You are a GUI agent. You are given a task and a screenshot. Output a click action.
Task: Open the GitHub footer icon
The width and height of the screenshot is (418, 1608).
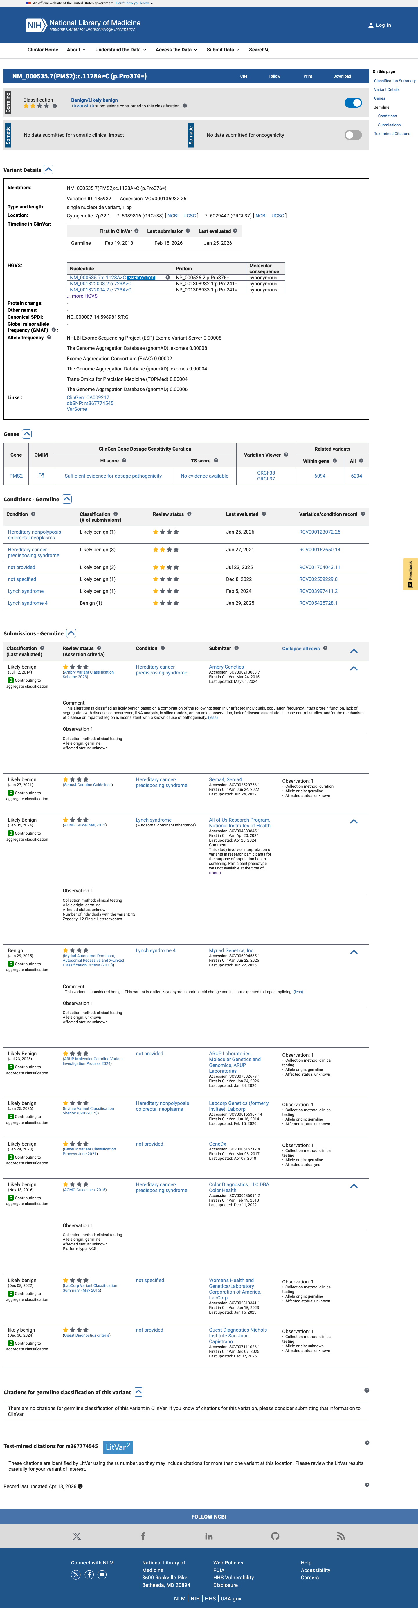pyautogui.click(x=275, y=1536)
